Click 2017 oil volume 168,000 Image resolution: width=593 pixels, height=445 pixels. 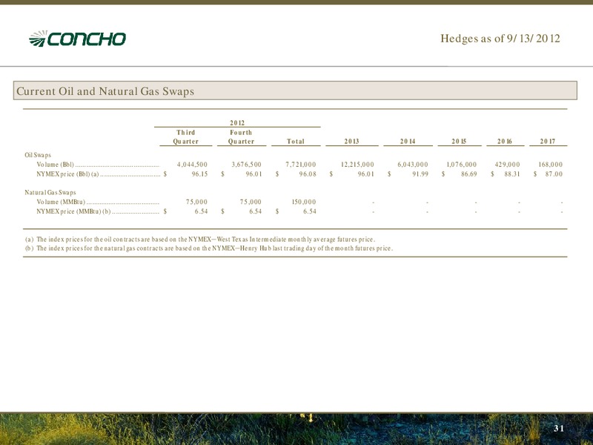(550, 165)
